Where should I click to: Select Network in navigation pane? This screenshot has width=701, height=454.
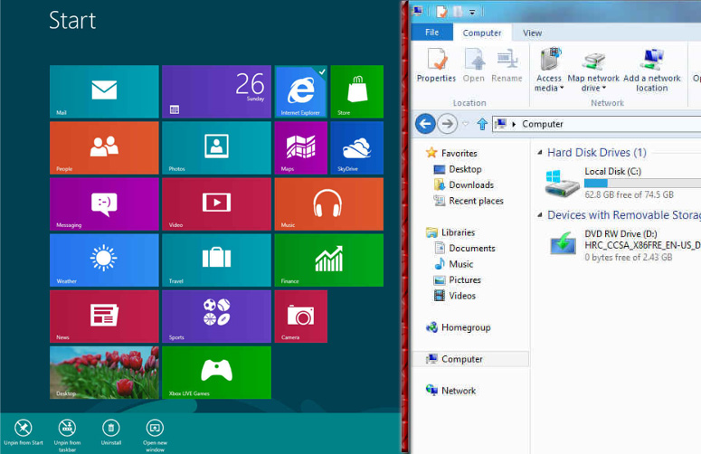[450, 391]
